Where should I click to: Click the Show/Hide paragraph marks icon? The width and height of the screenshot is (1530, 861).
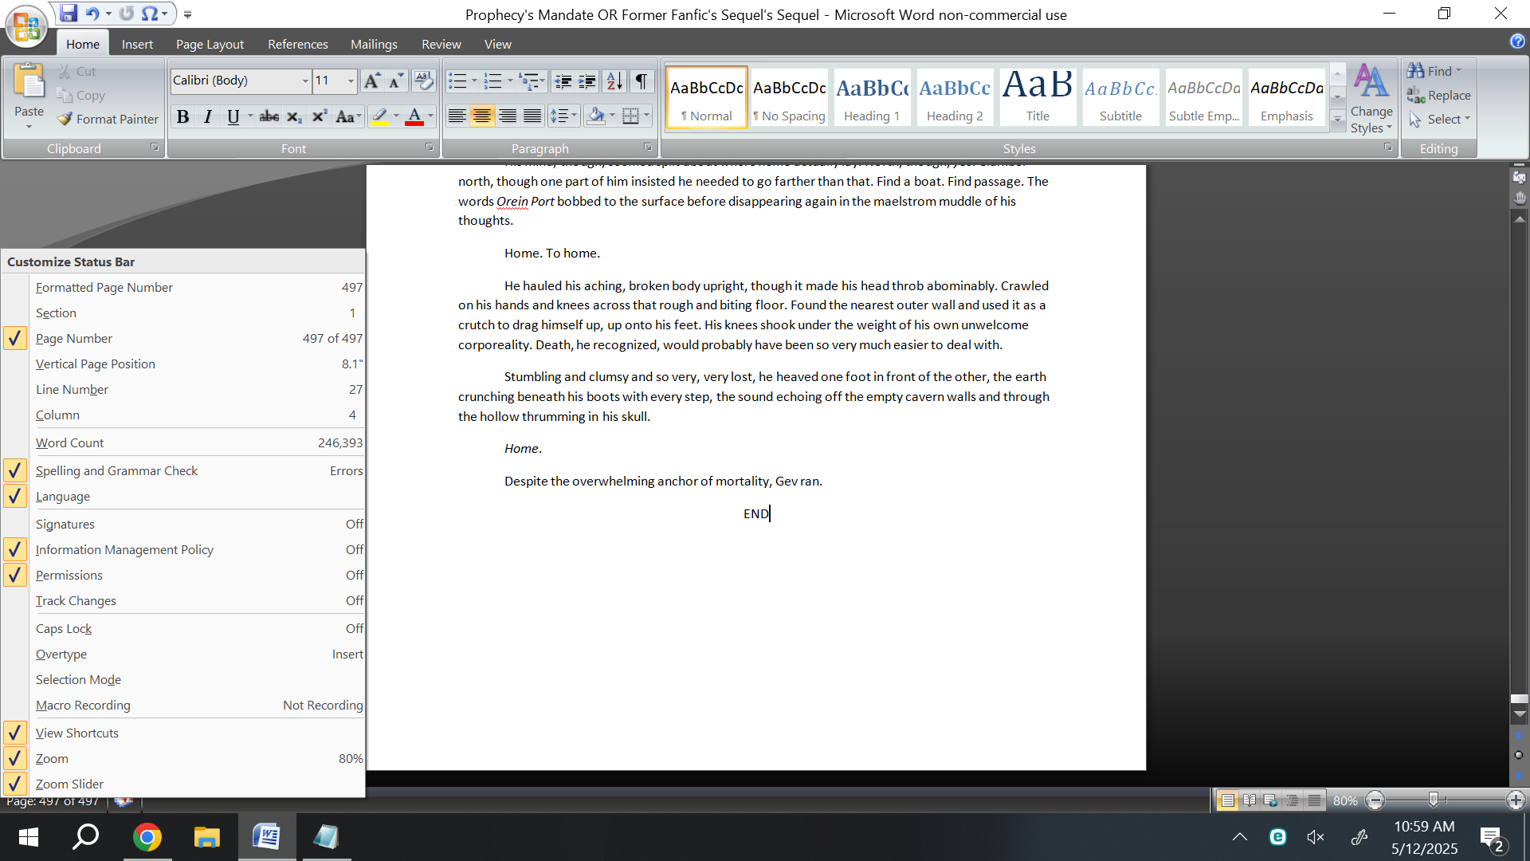click(x=641, y=81)
